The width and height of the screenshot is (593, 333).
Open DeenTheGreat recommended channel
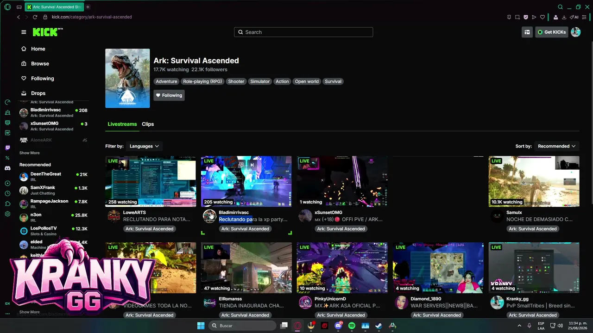53,177
